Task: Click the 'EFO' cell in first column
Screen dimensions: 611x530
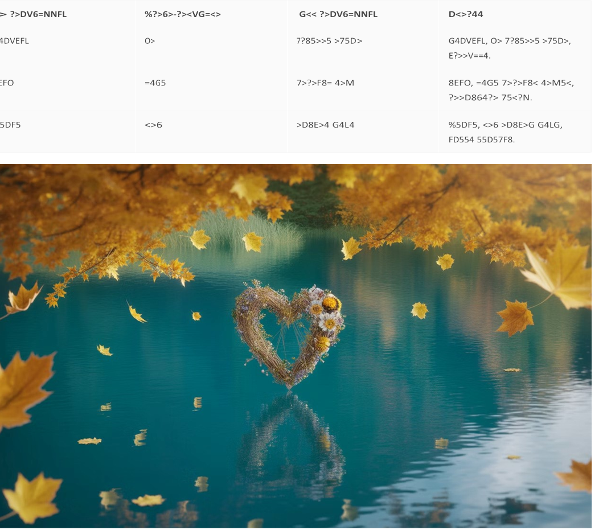Action: click(x=7, y=83)
